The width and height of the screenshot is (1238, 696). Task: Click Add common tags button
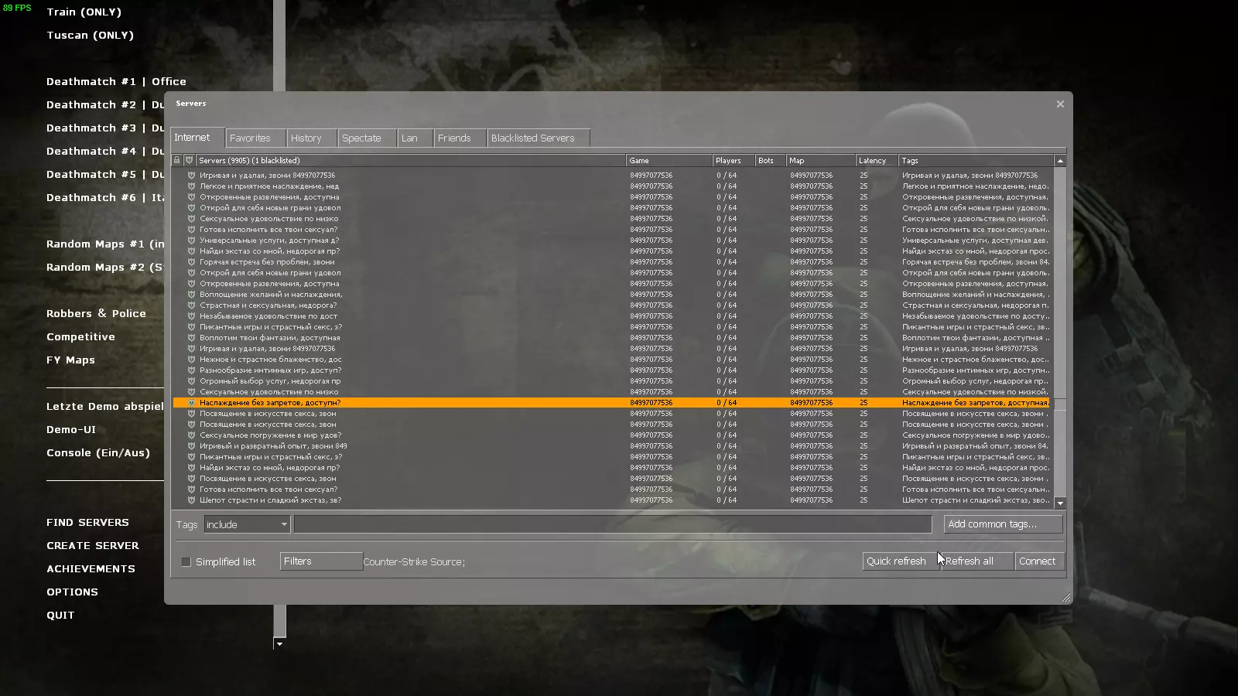pyautogui.click(x=1003, y=524)
